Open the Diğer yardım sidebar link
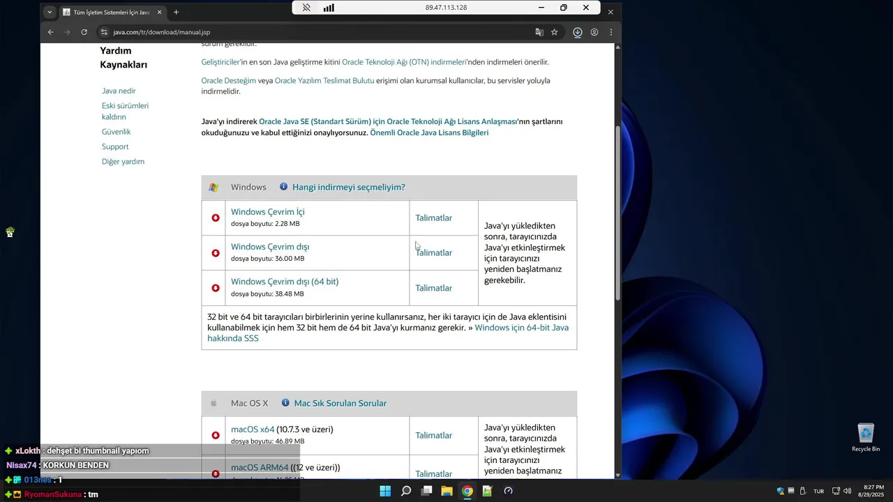The height and width of the screenshot is (502, 893). 123,161
